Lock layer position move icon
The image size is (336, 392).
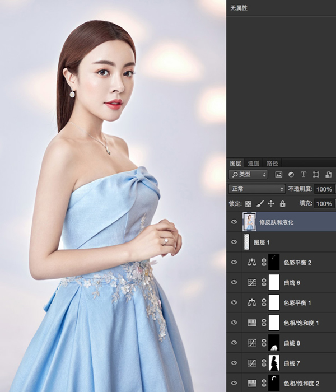tap(271, 203)
